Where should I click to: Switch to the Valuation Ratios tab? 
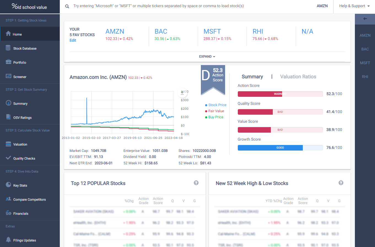pos(298,77)
